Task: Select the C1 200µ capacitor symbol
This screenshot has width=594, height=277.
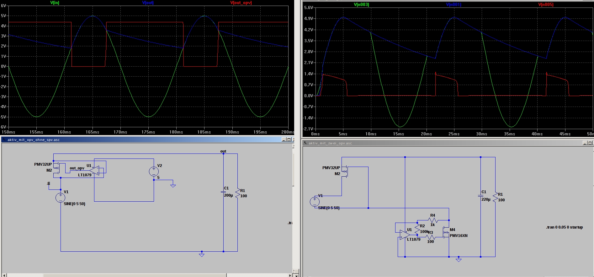Action: point(223,192)
